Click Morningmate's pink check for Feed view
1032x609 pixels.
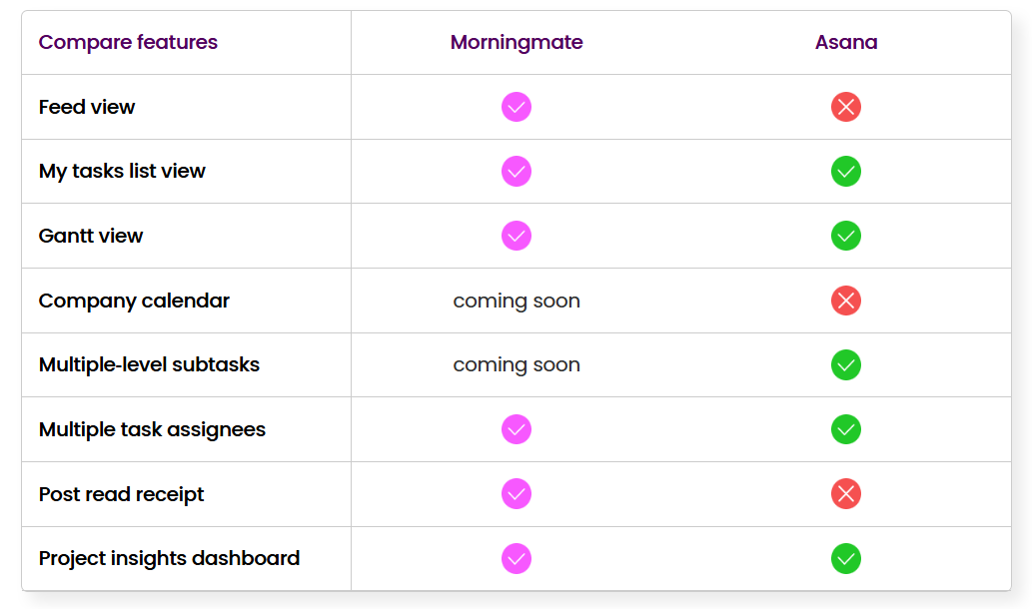516,107
